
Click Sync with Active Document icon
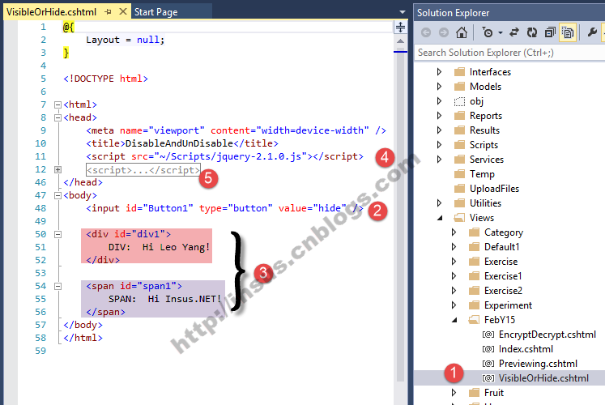pos(514,32)
